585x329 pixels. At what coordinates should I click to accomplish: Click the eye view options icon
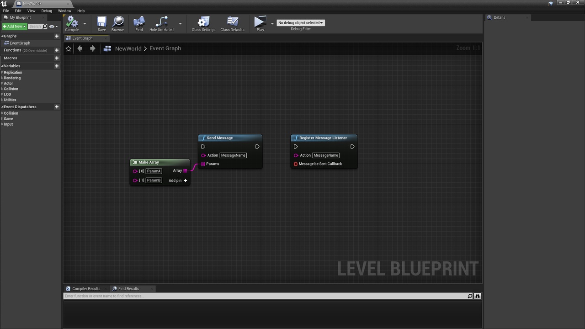(x=52, y=27)
